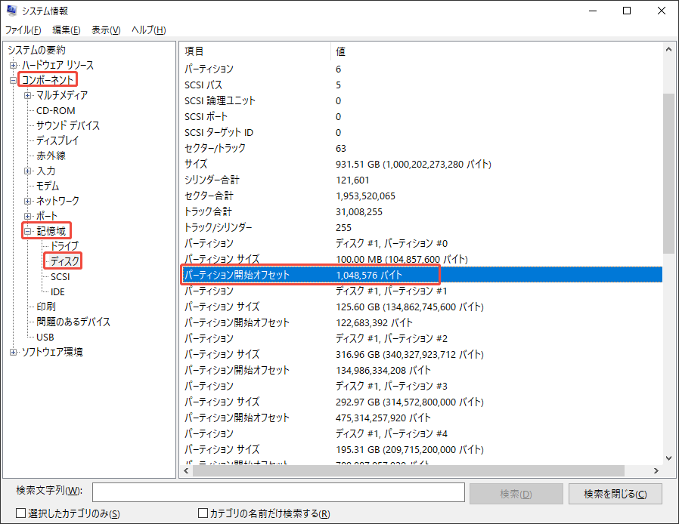Viewport: 679px width, 524px height.
Task: Click the horizontal scrollbar right arrow
Action: tap(656, 471)
